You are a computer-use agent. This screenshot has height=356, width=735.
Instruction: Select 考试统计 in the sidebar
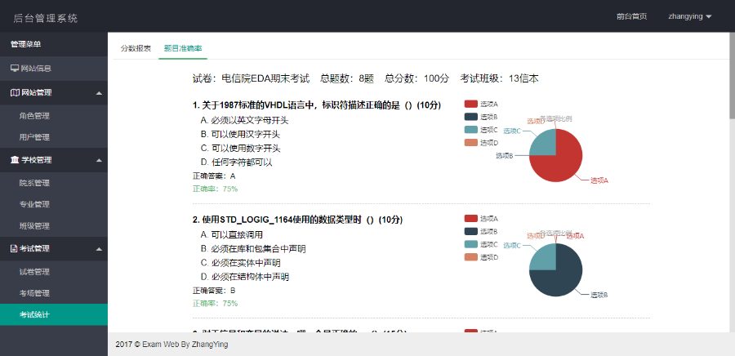coord(54,315)
